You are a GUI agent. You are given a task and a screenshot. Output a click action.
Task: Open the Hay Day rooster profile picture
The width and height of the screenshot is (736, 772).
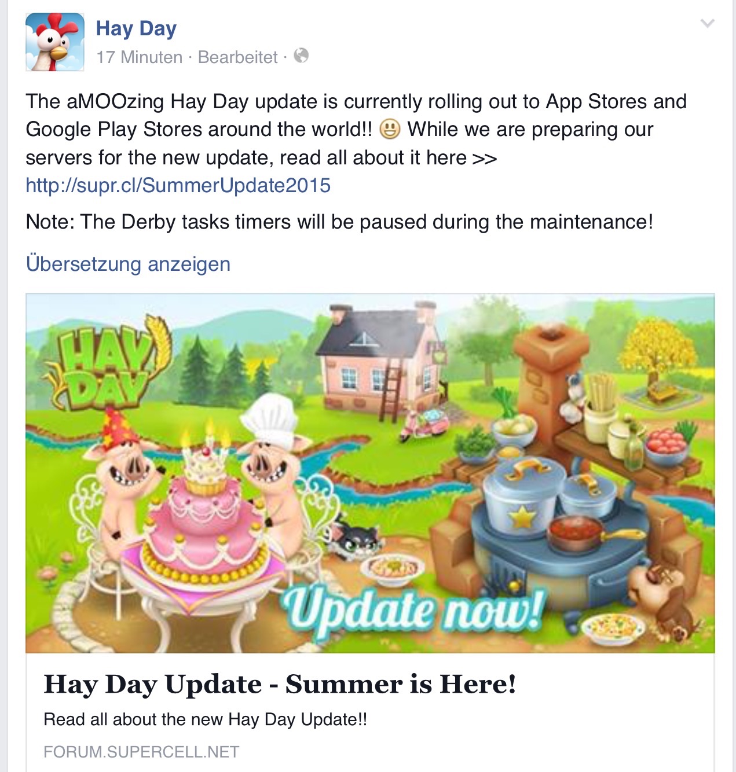tap(55, 42)
